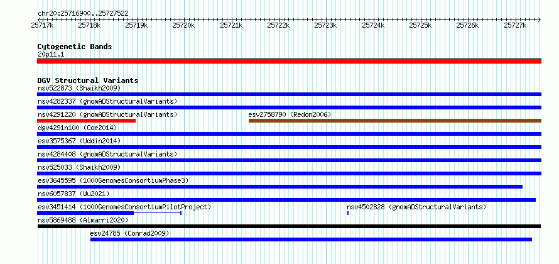Click the 25725k ruler tick label

pos(420,25)
